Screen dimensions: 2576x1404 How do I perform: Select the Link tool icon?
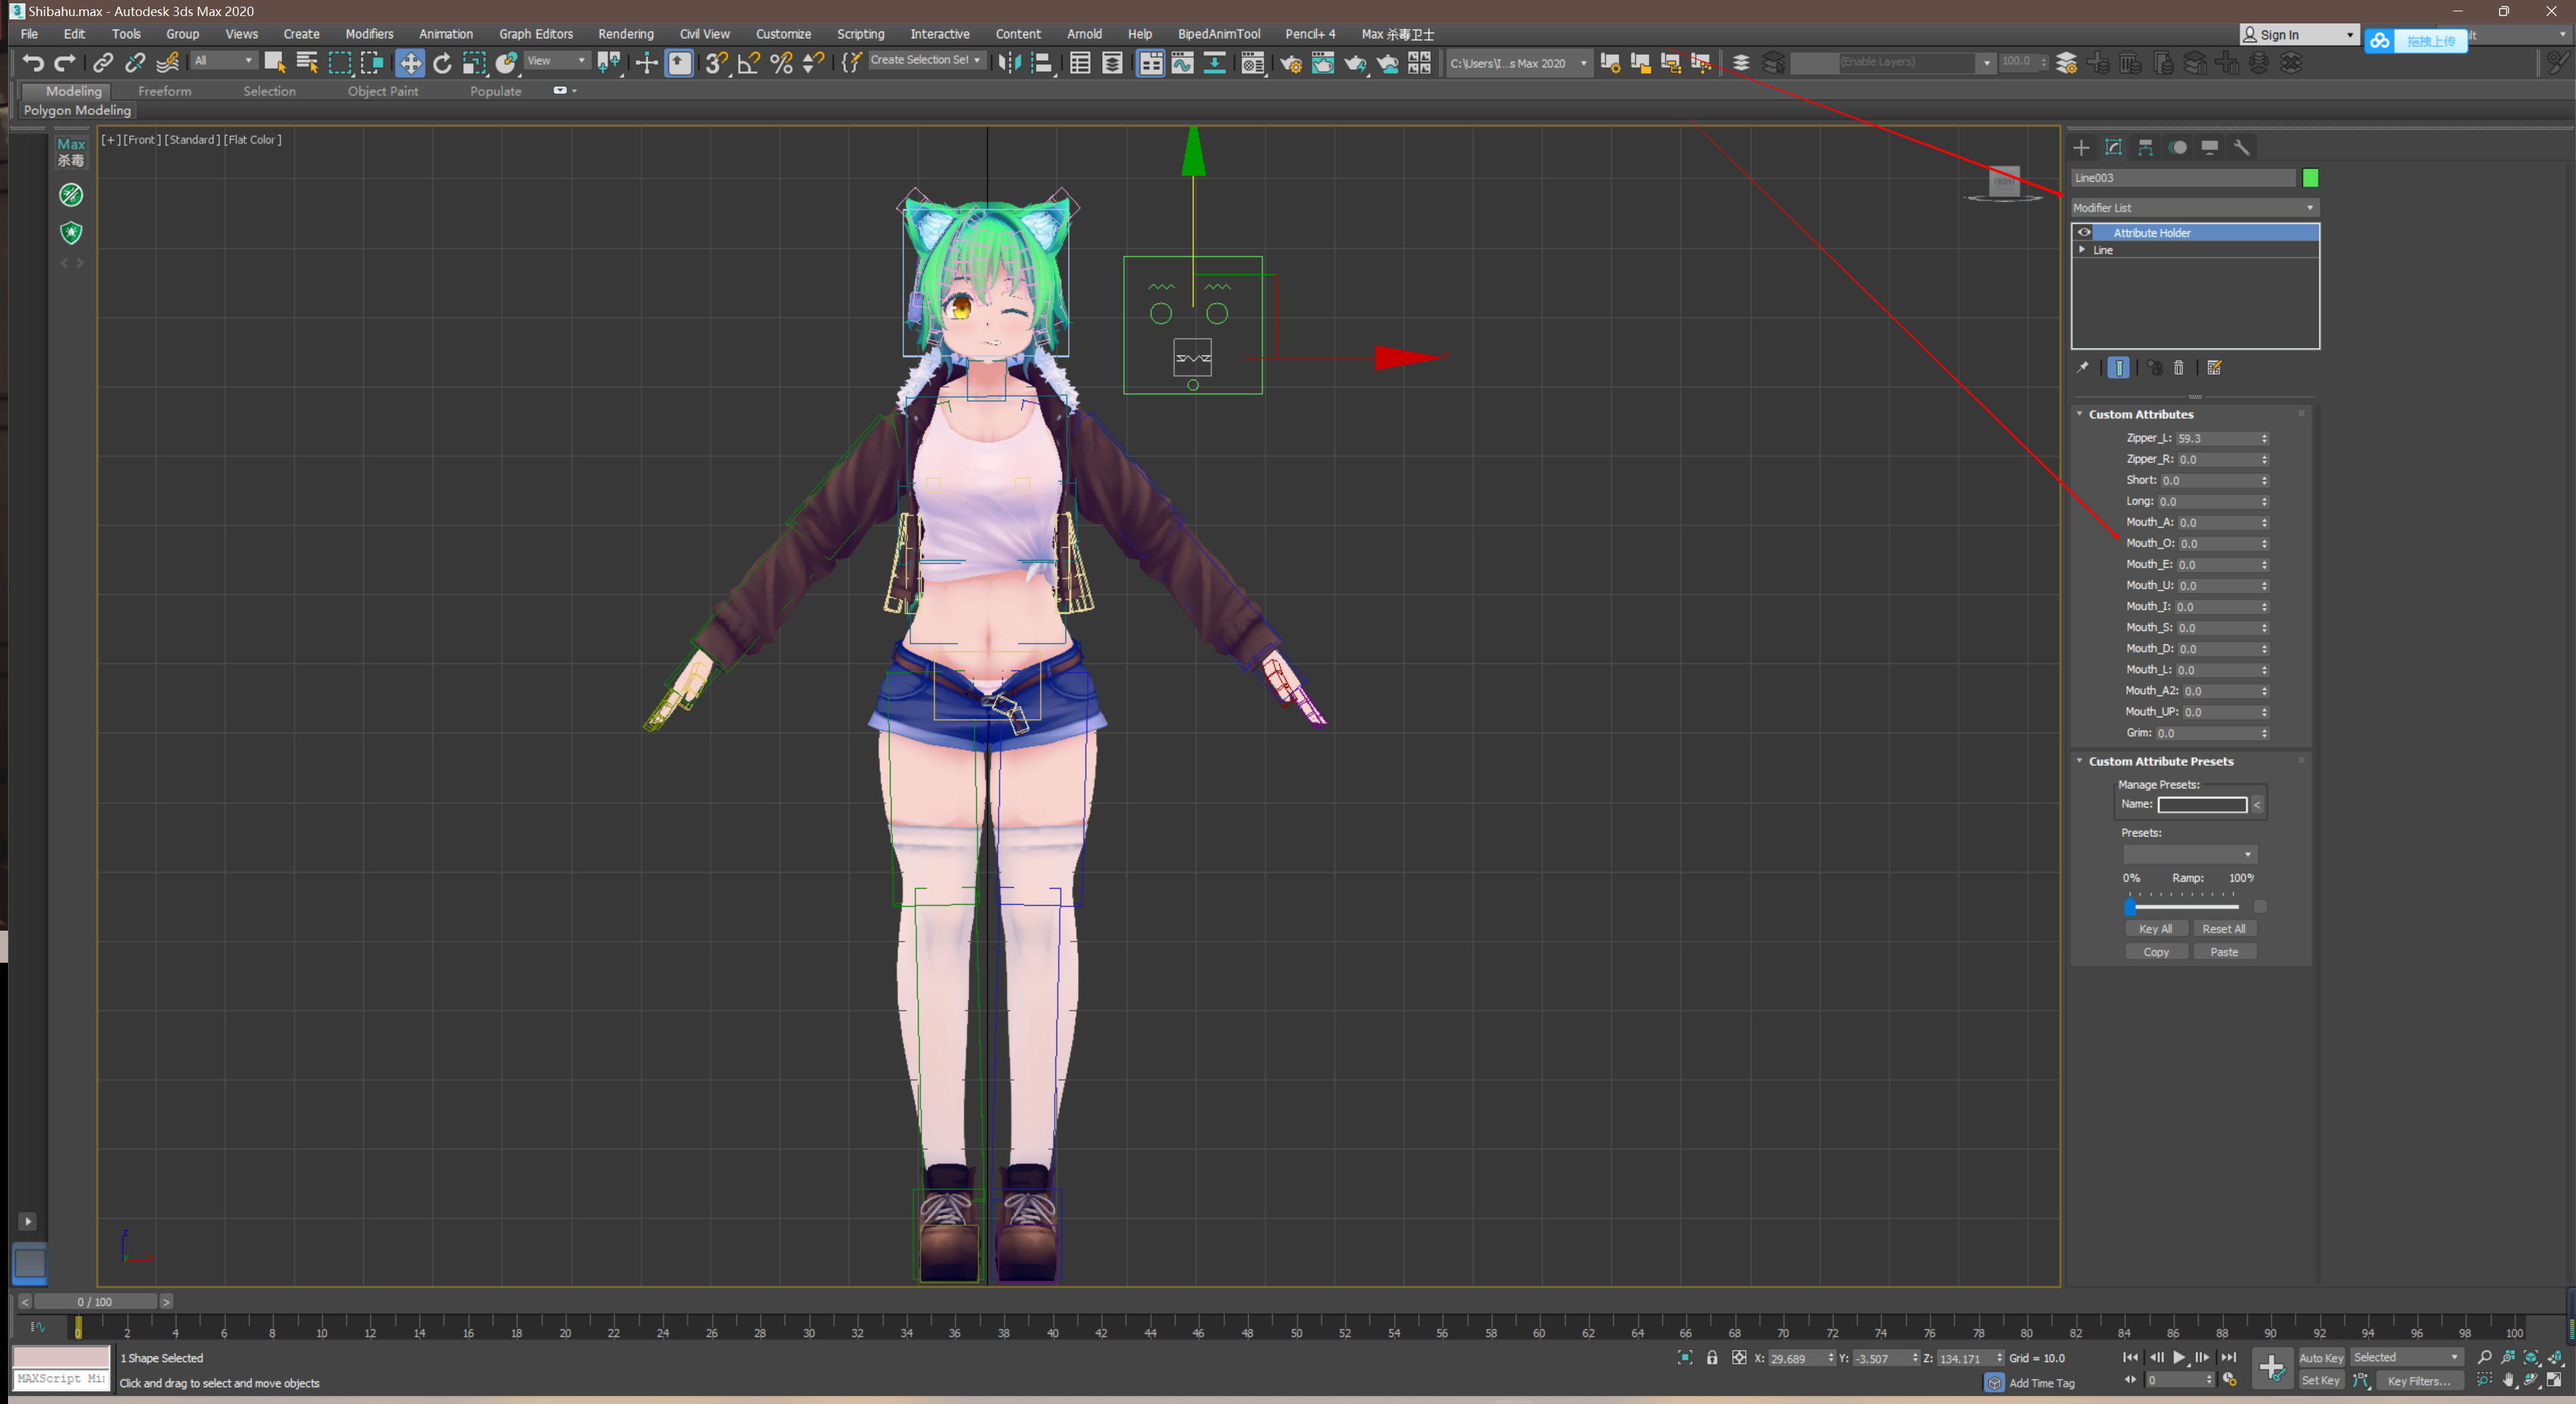[x=102, y=63]
